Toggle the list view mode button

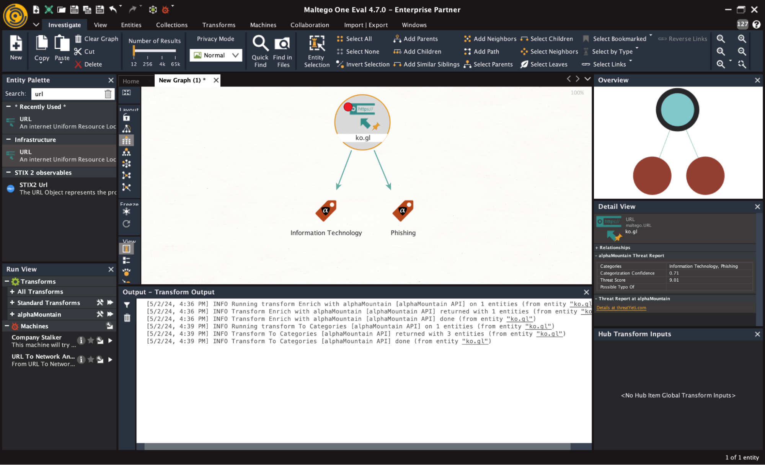(126, 261)
